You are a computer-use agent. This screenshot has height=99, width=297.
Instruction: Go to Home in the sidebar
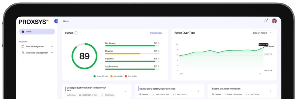pyautogui.click(x=37, y=32)
